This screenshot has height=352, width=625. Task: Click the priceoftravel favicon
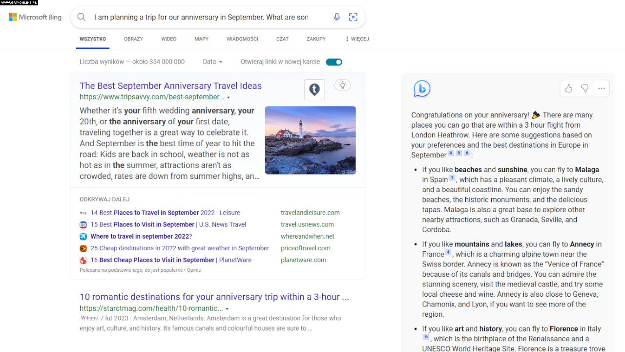pyautogui.click(x=83, y=248)
